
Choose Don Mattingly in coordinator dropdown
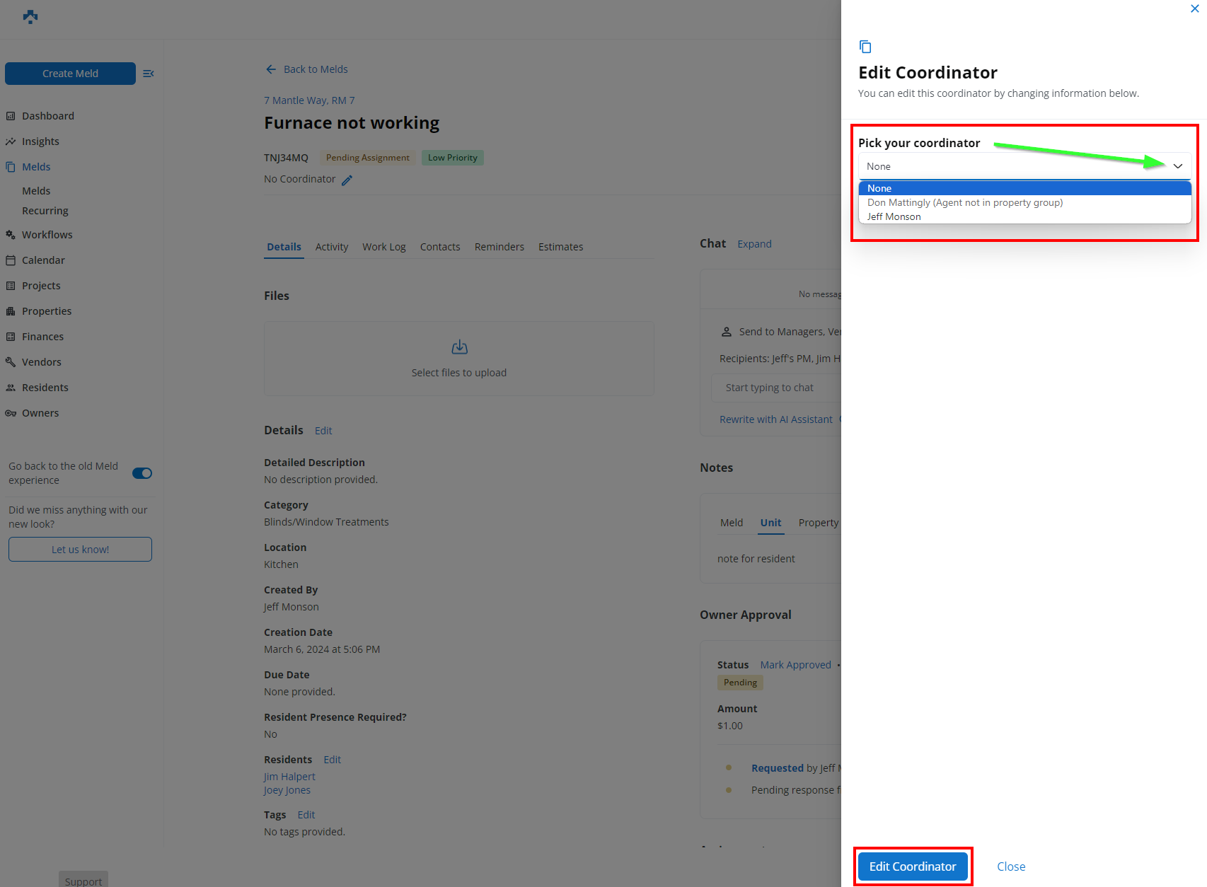(964, 203)
